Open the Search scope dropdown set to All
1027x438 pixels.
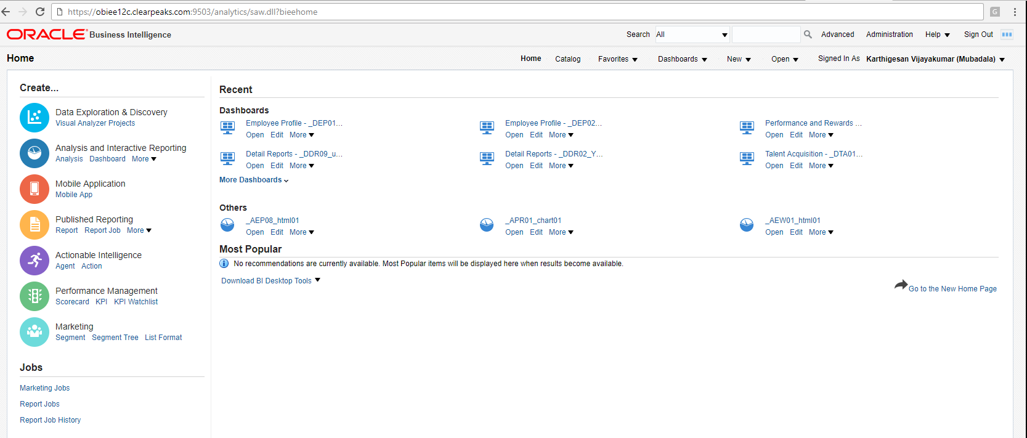coord(692,34)
